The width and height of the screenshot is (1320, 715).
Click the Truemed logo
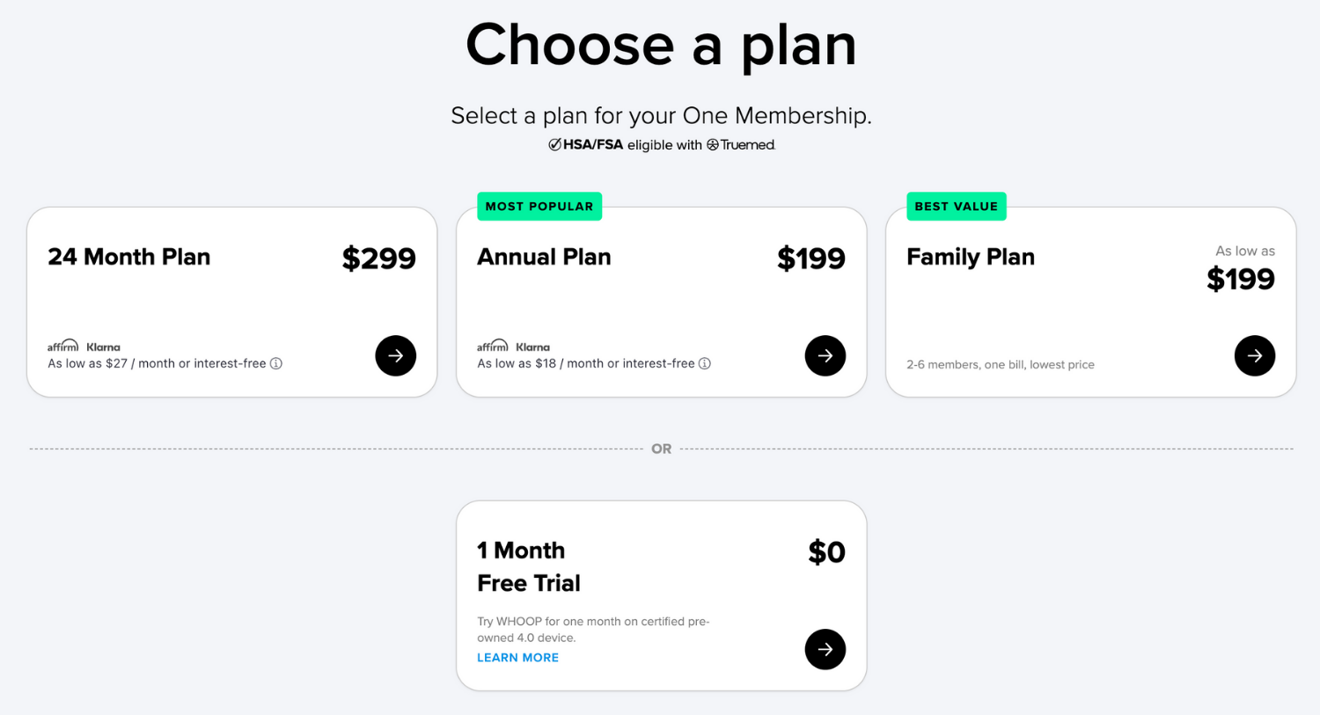[741, 145]
